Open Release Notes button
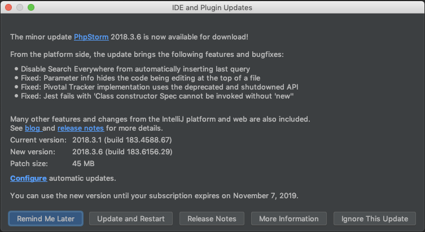The image size is (425, 232). 212,218
